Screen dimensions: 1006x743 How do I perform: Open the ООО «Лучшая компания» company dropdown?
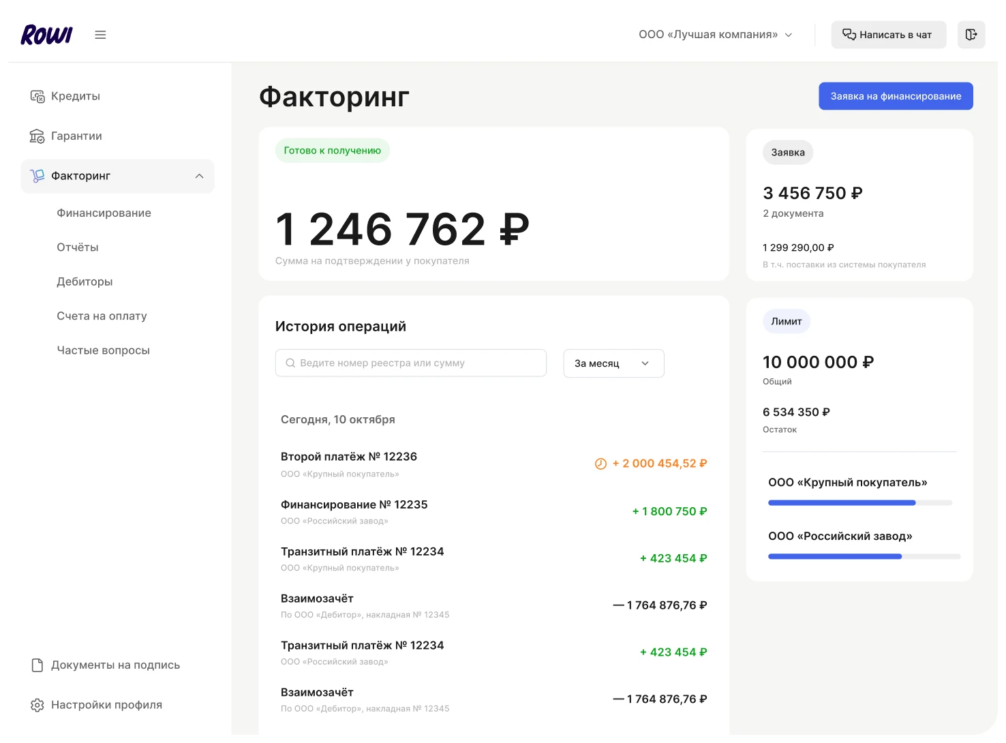pyautogui.click(x=715, y=35)
